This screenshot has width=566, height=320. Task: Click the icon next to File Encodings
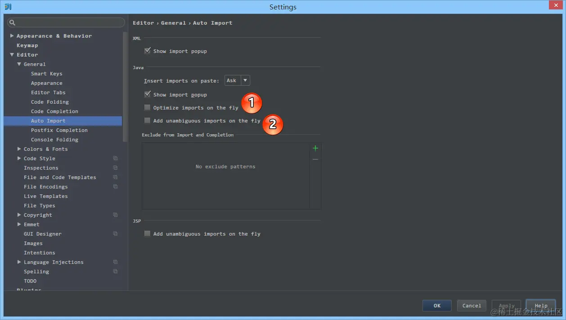pos(115,186)
